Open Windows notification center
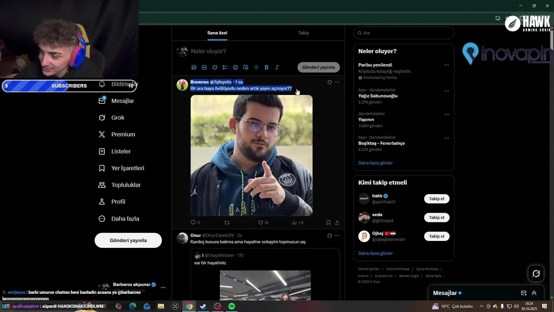Image resolution: width=554 pixels, height=312 pixels. click(544, 306)
